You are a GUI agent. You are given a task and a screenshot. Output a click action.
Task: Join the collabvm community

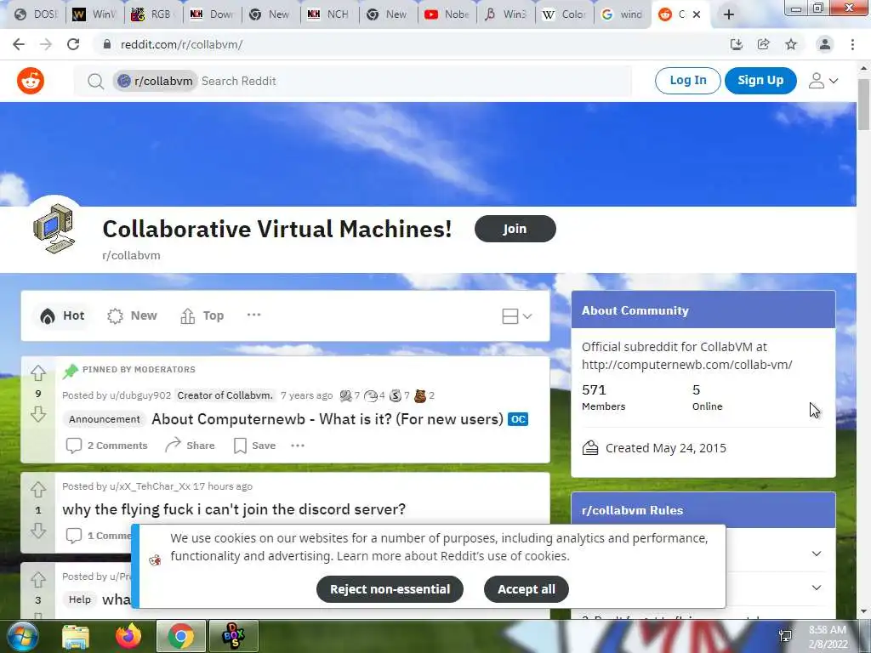(x=515, y=229)
